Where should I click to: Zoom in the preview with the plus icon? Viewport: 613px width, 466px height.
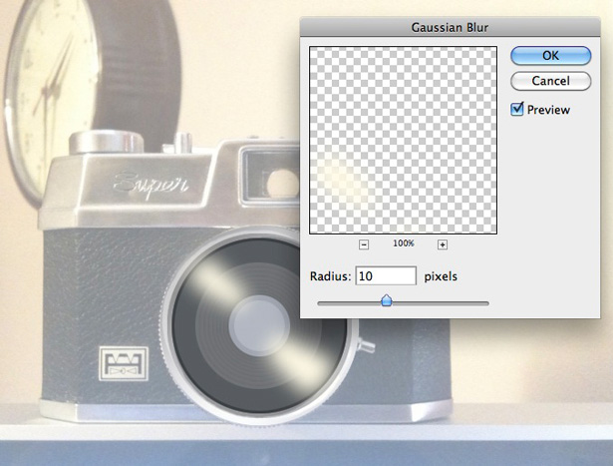pos(443,244)
